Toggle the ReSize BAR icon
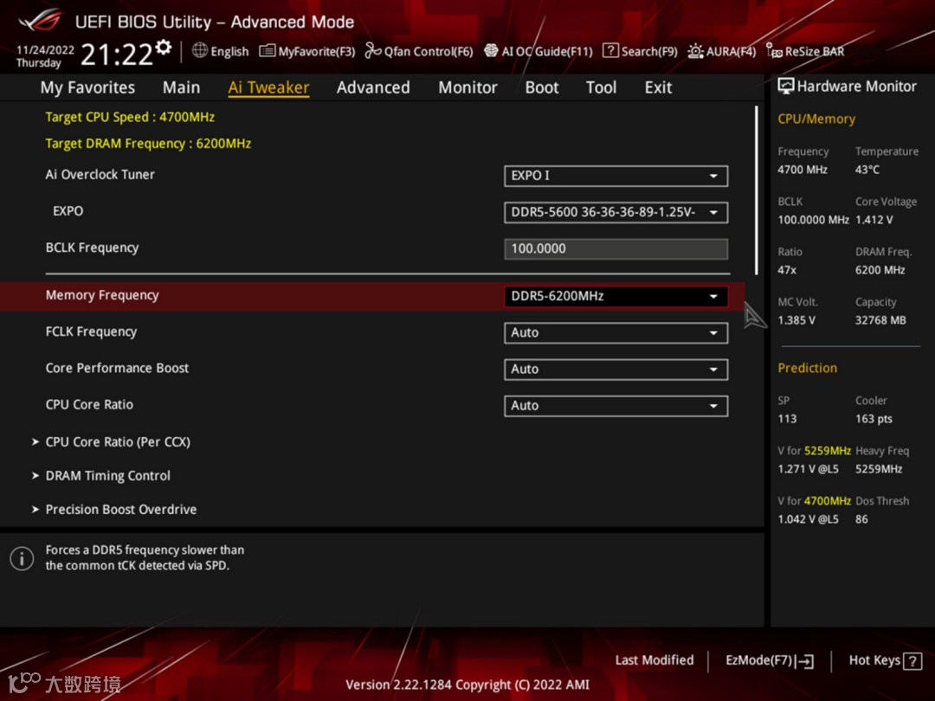Screen dimensions: 935x701 click(x=774, y=51)
